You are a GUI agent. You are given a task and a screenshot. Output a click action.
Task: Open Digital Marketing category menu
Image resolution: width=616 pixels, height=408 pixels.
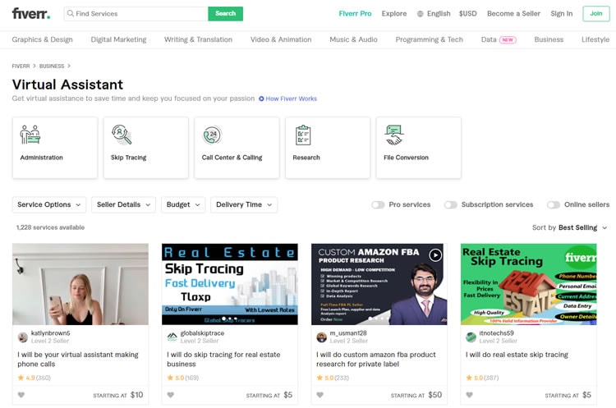point(118,39)
